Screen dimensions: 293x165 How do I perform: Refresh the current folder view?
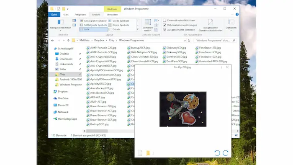click(189, 41)
